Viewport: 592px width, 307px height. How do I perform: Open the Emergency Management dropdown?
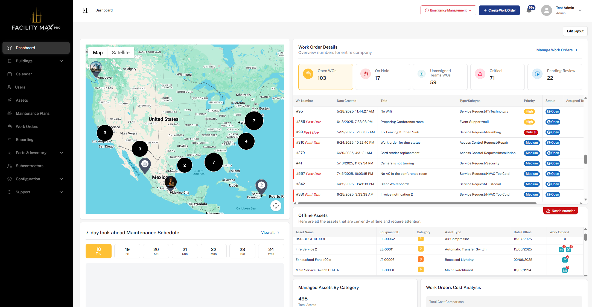click(448, 10)
